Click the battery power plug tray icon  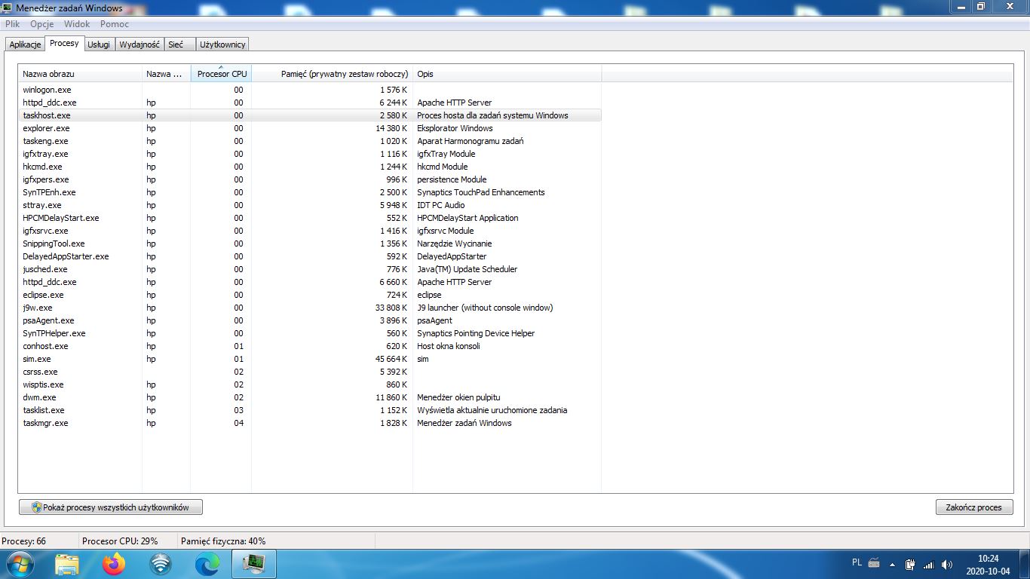coord(910,564)
